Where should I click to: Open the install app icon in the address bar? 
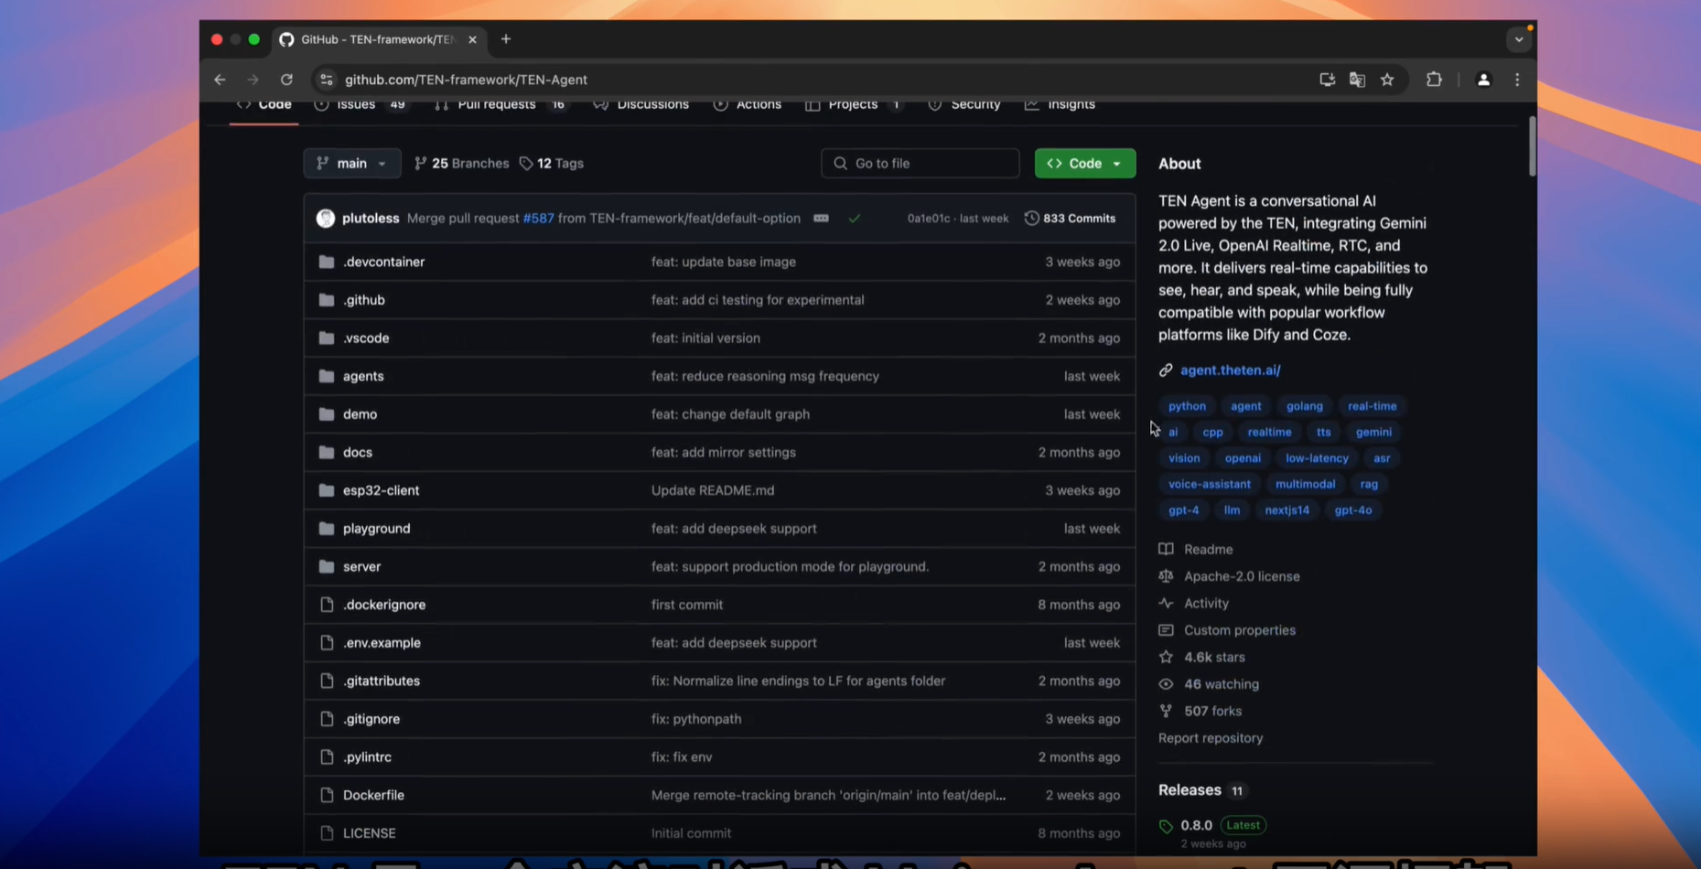pos(1327,80)
